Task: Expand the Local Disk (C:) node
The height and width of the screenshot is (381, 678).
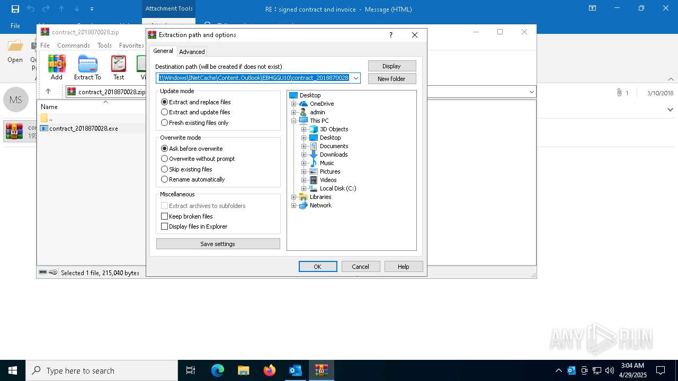Action: [x=304, y=188]
